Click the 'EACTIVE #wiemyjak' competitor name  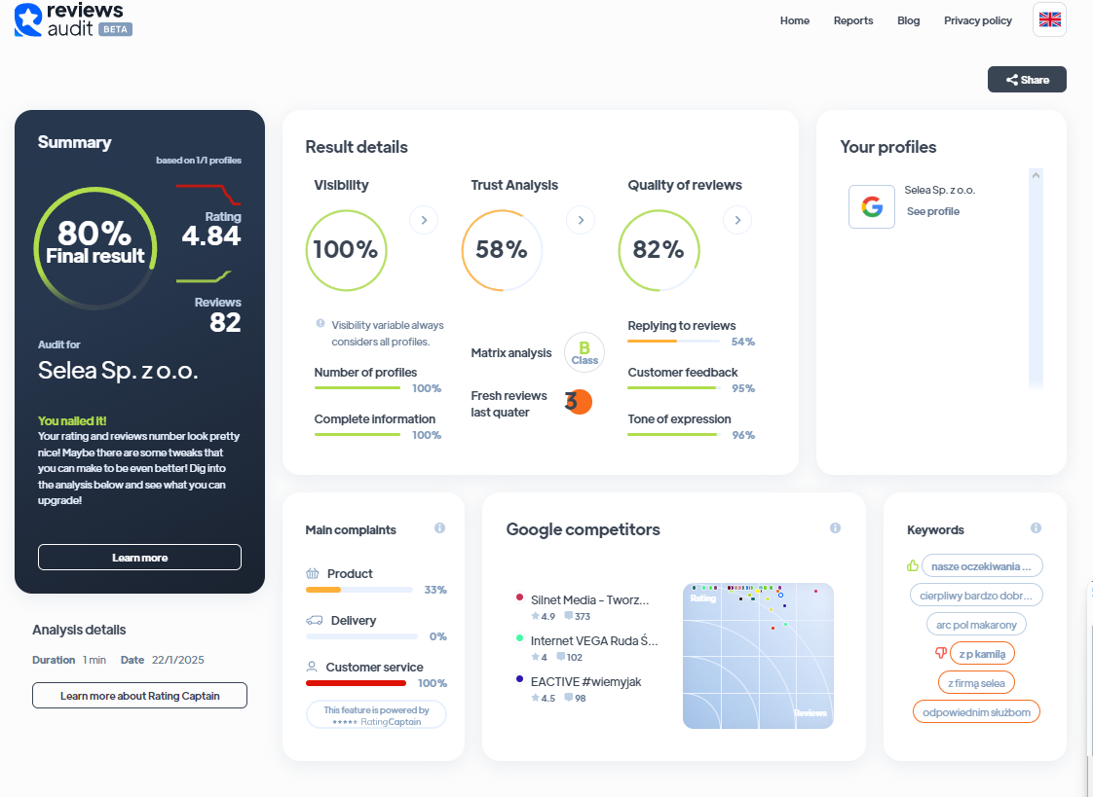[585, 681]
